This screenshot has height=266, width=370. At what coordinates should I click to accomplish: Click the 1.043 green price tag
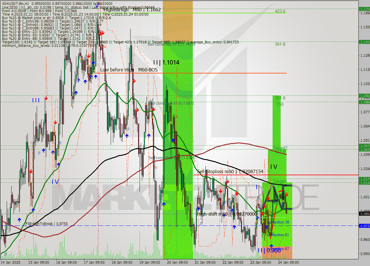pos(364,149)
